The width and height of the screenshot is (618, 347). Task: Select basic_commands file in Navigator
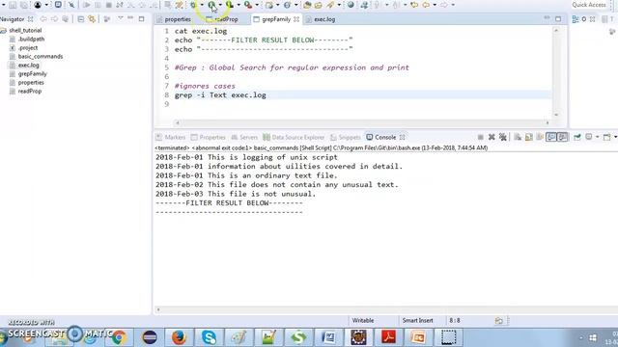click(41, 56)
